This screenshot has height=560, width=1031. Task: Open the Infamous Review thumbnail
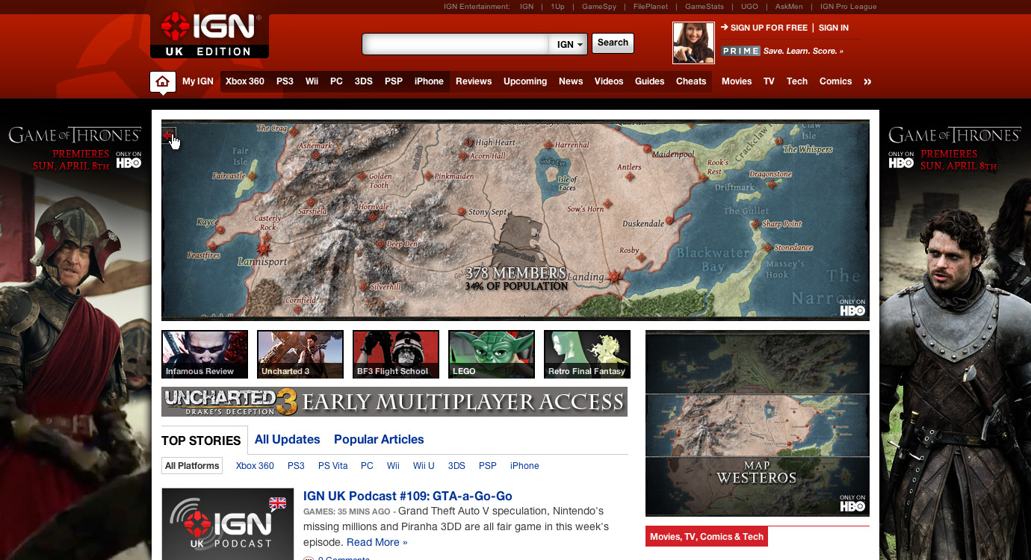pos(205,355)
